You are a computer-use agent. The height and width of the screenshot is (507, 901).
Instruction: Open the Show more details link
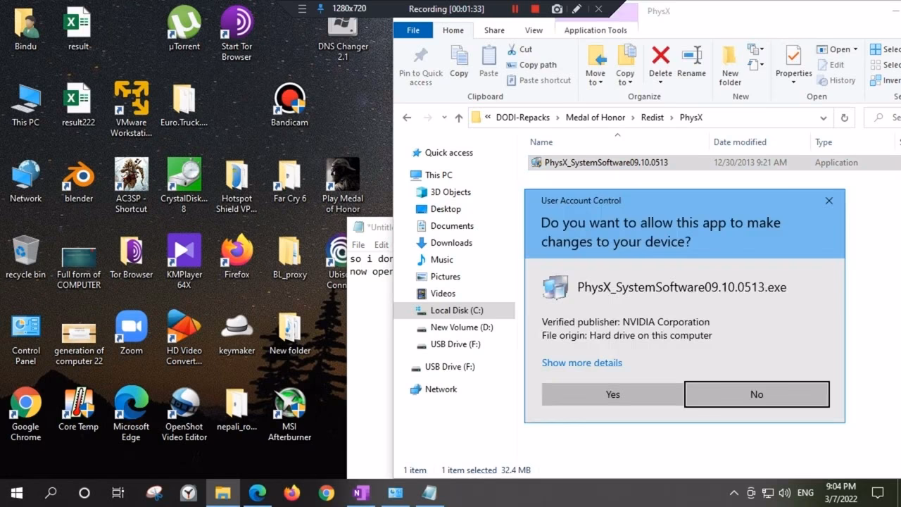pos(582,363)
